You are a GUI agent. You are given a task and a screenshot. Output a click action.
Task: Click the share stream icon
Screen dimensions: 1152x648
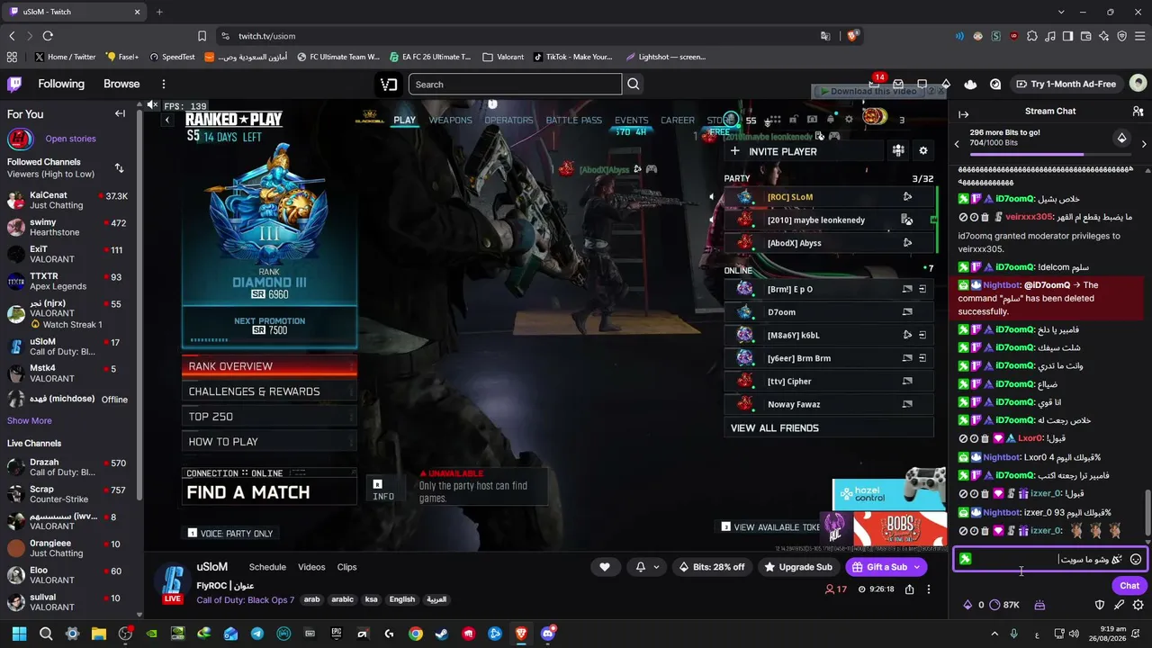(x=910, y=589)
